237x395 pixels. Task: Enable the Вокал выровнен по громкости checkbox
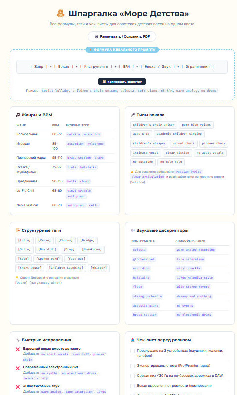tap(132, 386)
